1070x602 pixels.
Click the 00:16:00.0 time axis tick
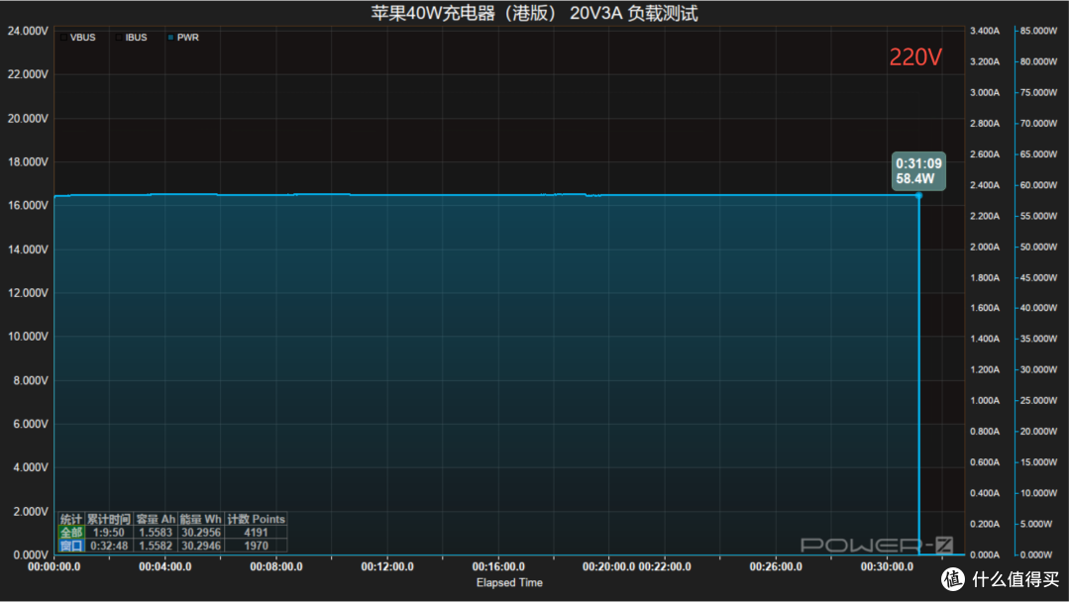coord(498,566)
